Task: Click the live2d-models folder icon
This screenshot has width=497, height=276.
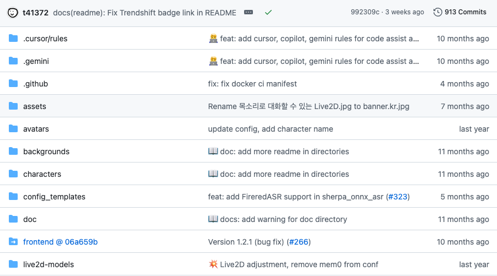Action: pos(13,264)
